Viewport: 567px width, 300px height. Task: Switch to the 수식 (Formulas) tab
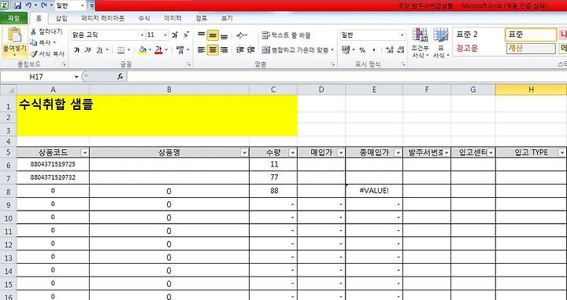pos(144,18)
